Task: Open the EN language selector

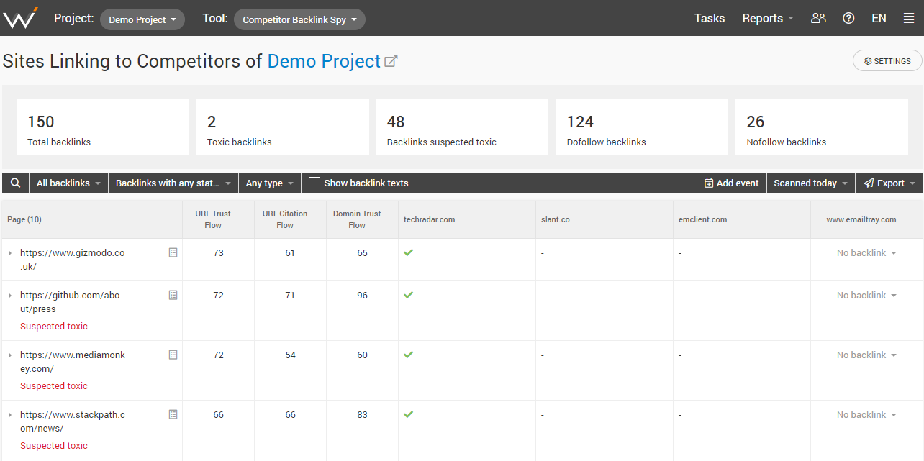Action: point(879,18)
